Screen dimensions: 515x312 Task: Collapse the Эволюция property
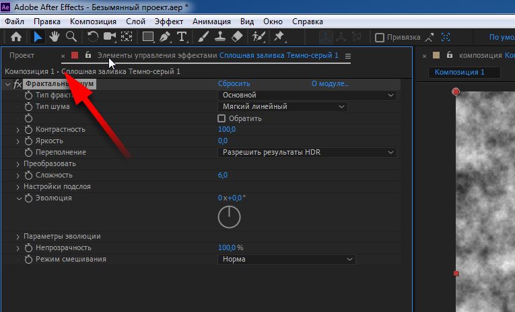coord(19,198)
